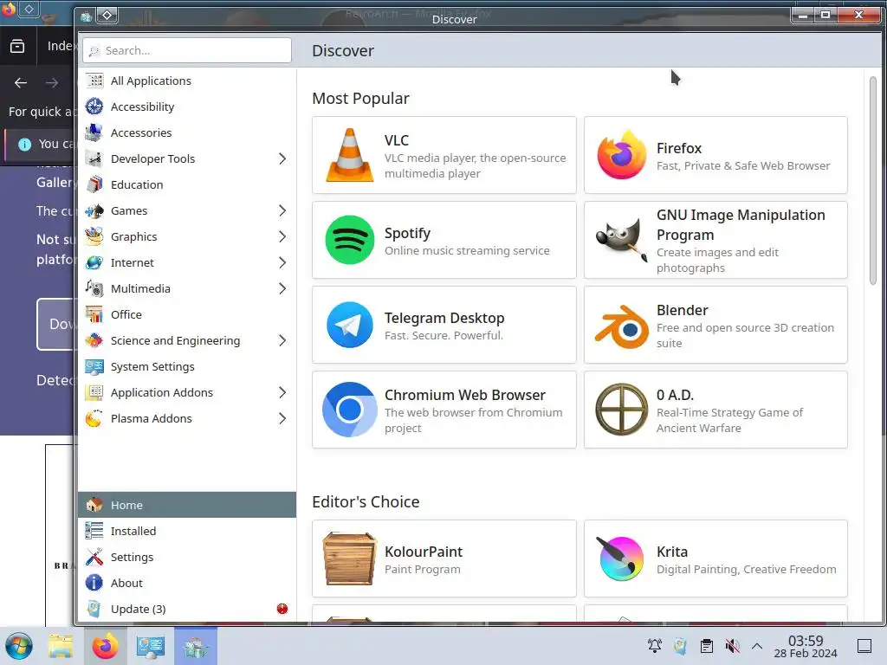Open the KolourPaint icon
The image size is (887, 665).
[350, 558]
